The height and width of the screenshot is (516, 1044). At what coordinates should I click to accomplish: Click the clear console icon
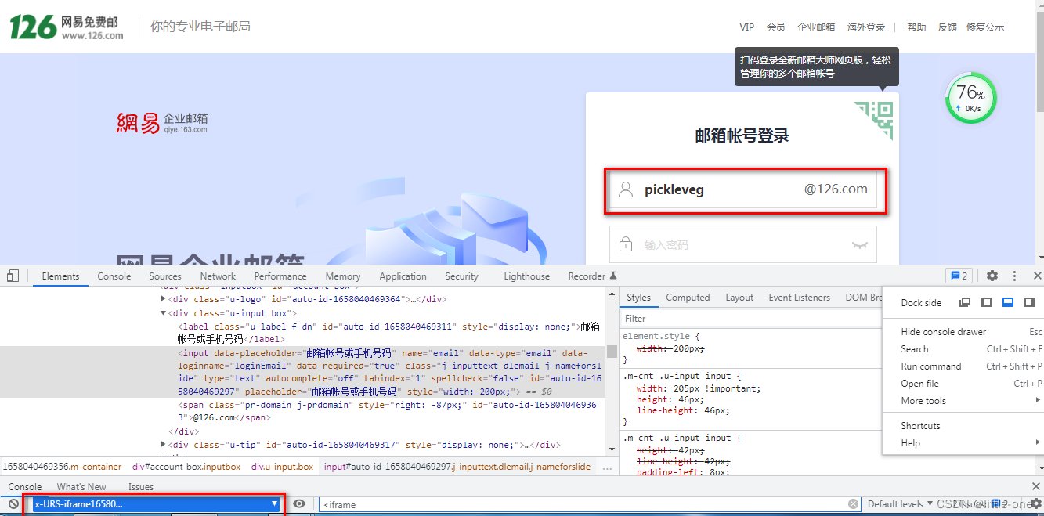pyautogui.click(x=13, y=503)
